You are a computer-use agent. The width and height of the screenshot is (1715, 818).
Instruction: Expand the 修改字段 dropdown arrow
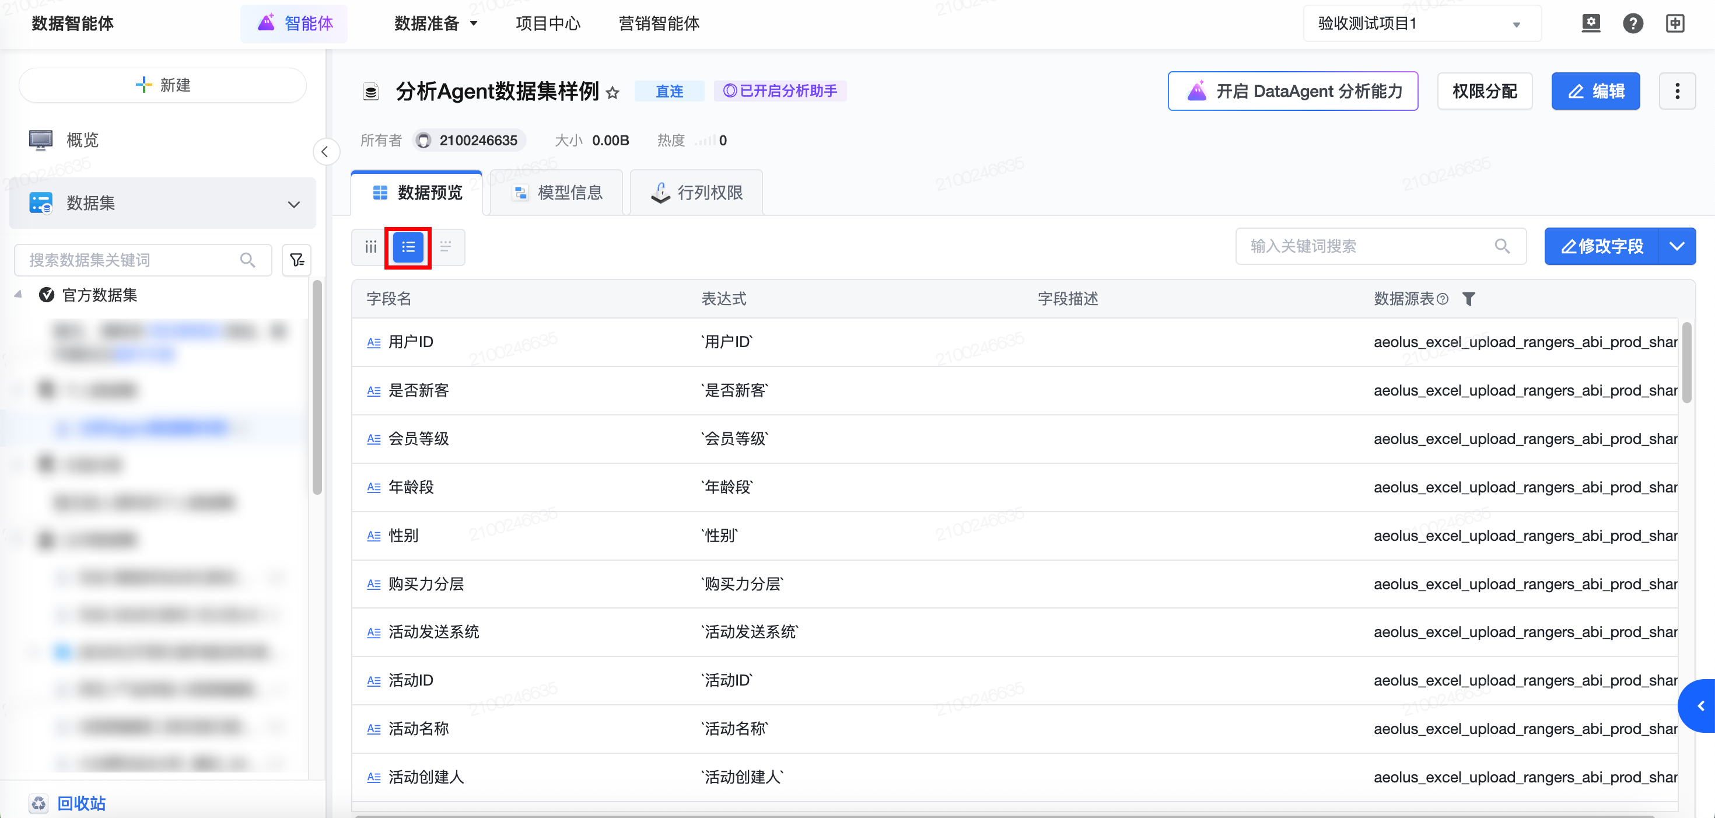(x=1677, y=246)
